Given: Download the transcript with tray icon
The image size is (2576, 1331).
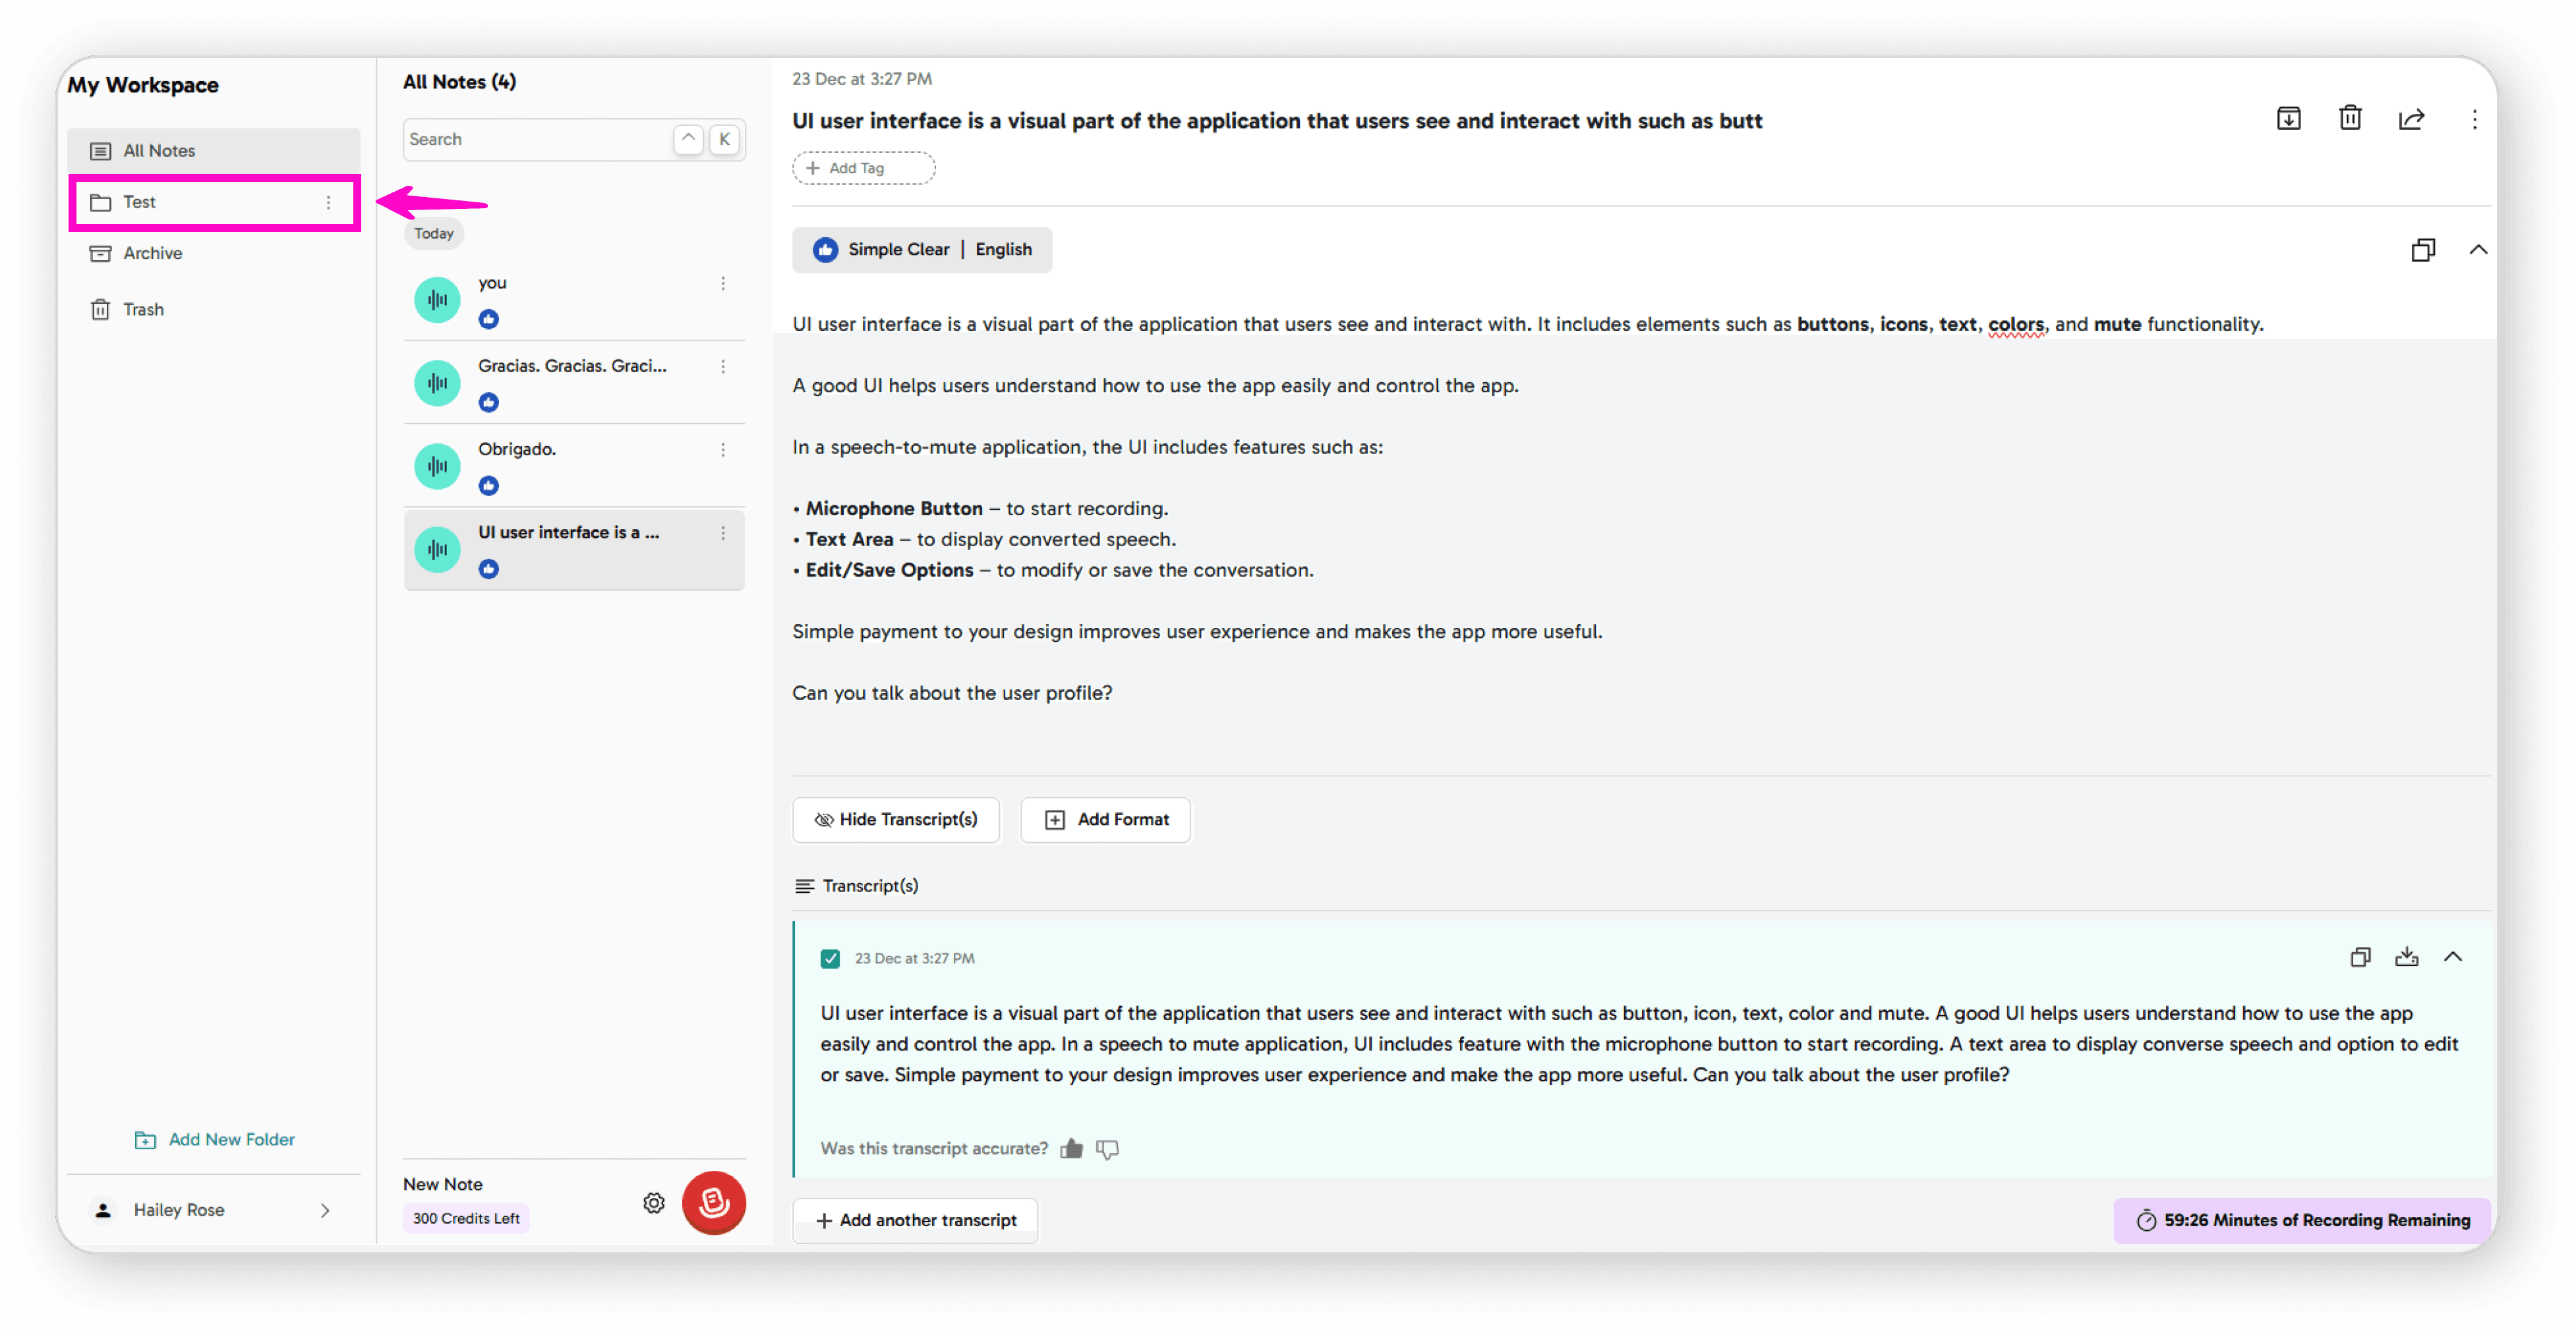Looking at the screenshot, I should (2406, 956).
